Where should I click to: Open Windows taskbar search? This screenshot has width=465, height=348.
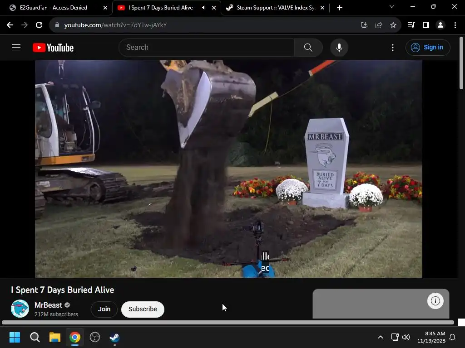pyautogui.click(x=35, y=337)
